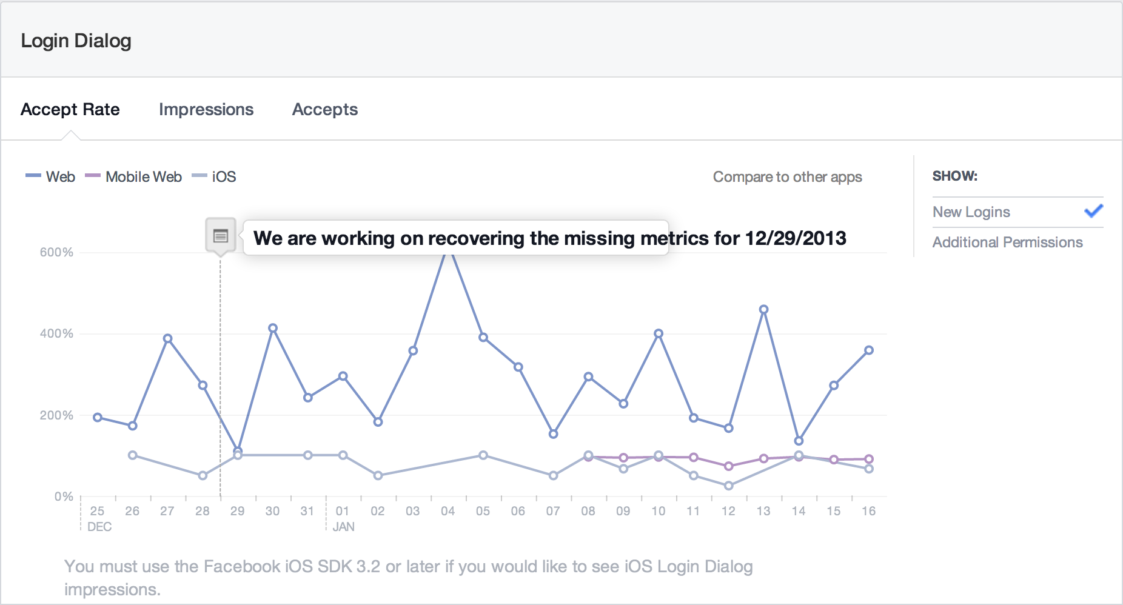Image resolution: width=1123 pixels, height=605 pixels.
Task: Click the blue Web legend color line
Action: [33, 176]
